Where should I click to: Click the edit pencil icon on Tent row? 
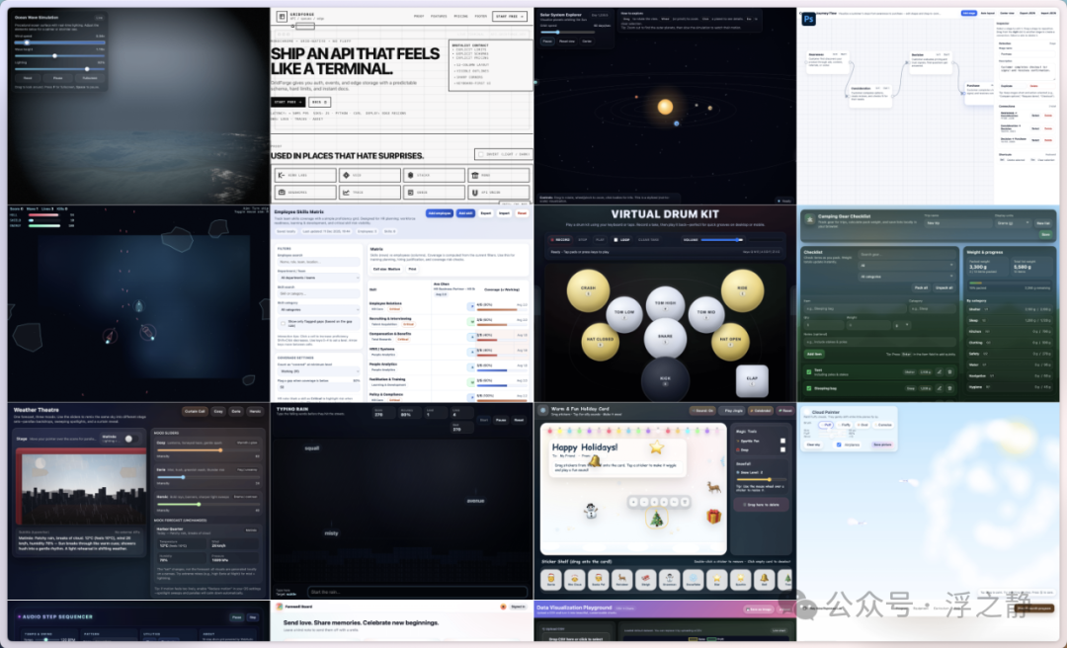pos(940,371)
